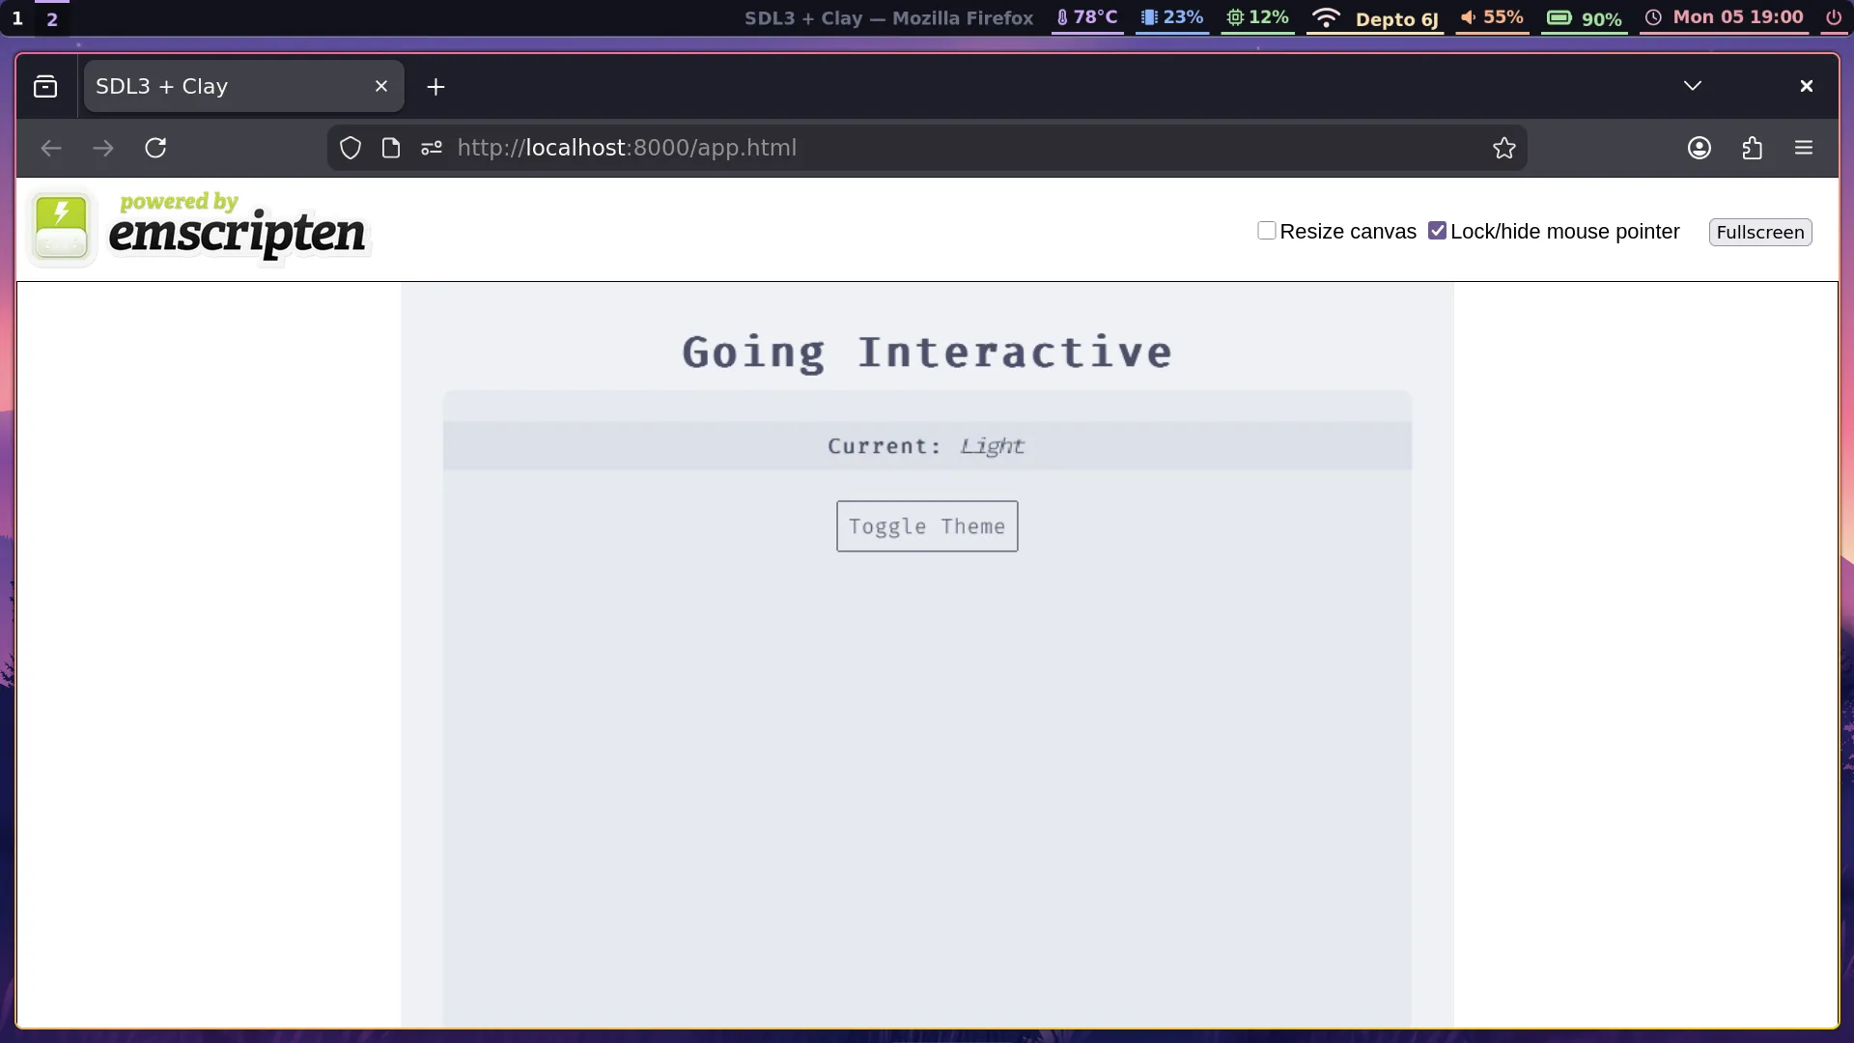Toggle the bookmark star for this page

tap(1504, 148)
